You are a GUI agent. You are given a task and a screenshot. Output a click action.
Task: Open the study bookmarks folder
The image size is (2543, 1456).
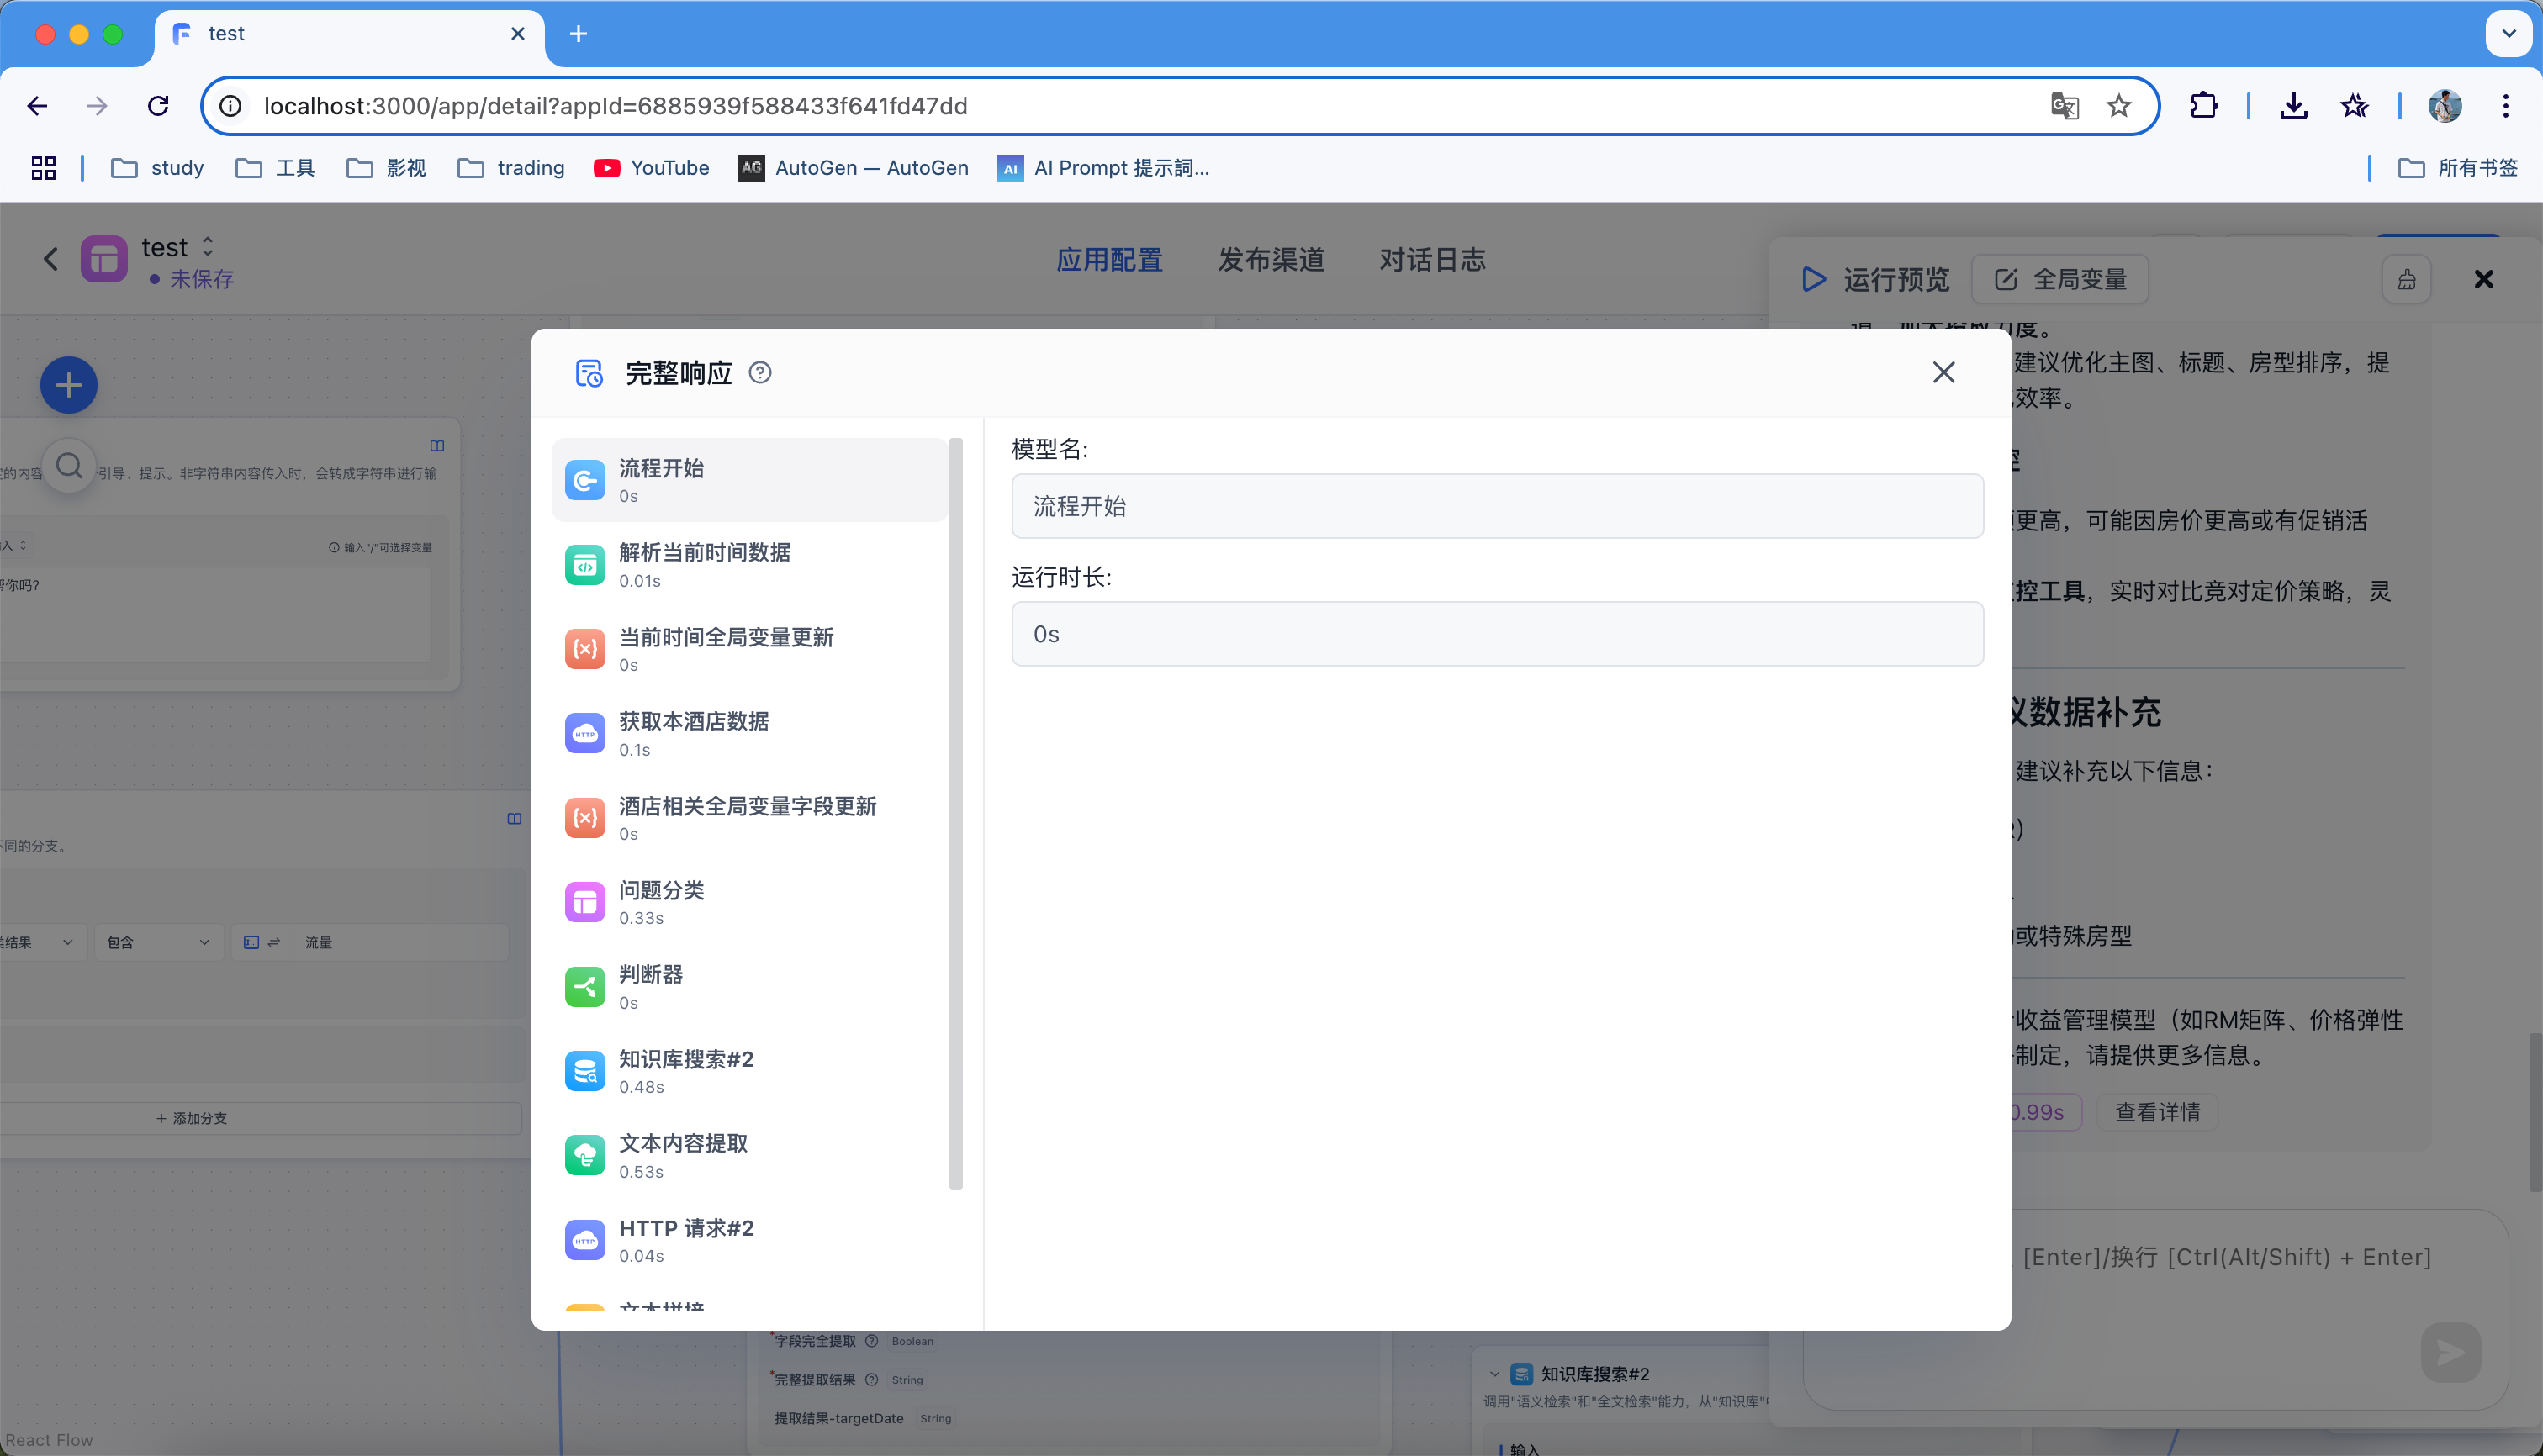coord(158,168)
